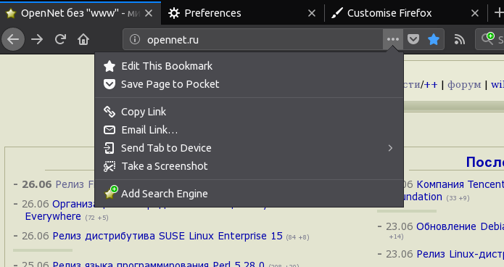The image size is (504, 267).
Task: Reload the current page
Action: point(60,40)
